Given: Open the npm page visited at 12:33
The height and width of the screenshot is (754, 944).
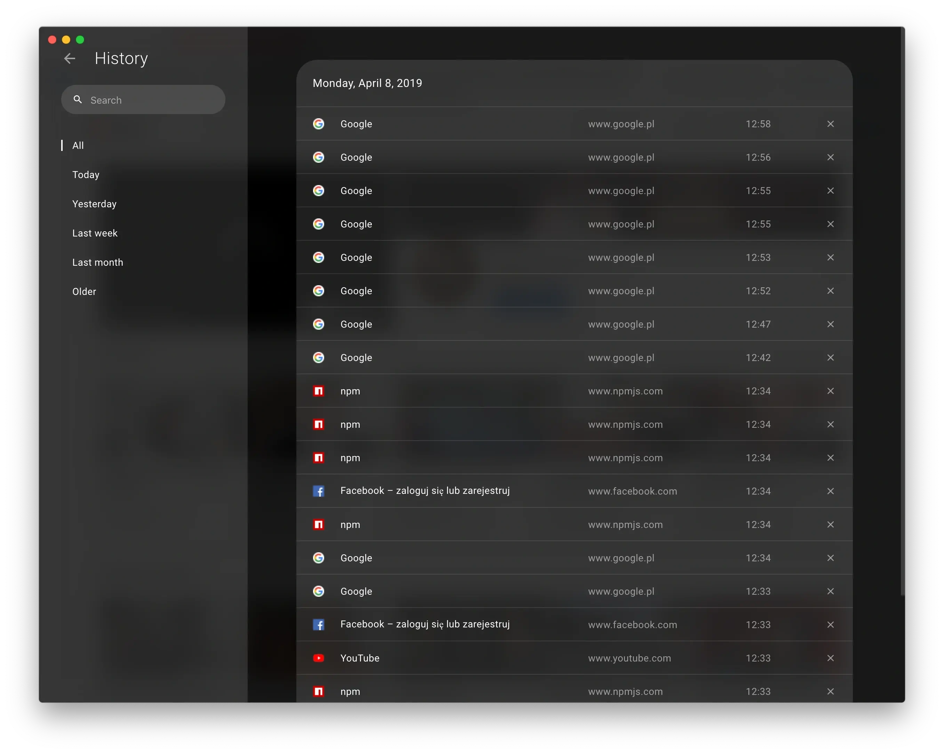Looking at the screenshot, I should pos(350,692).
